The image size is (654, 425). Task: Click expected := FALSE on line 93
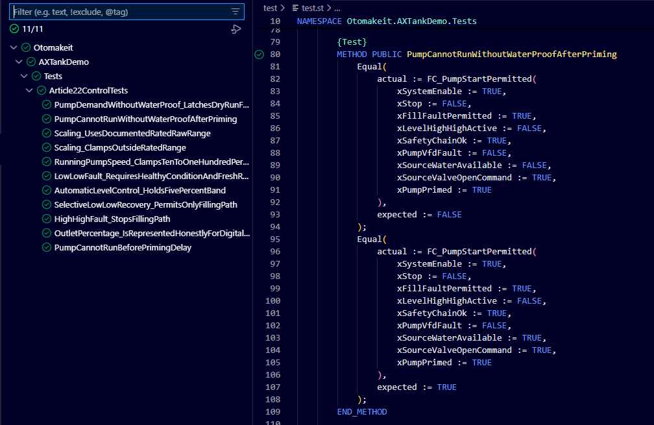tap(419, 214)
